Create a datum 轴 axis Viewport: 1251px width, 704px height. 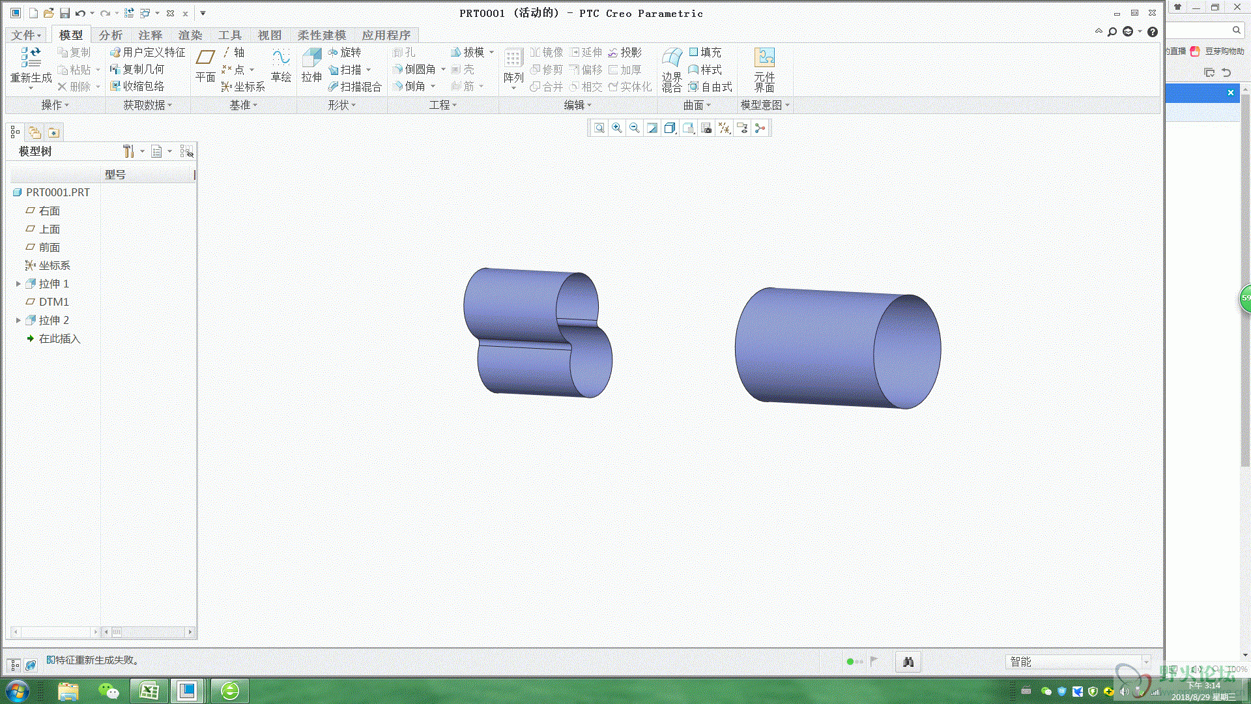click(233, 52)
